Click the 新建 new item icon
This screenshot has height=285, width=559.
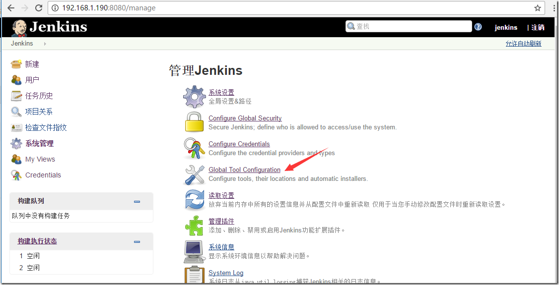[16, 64]
